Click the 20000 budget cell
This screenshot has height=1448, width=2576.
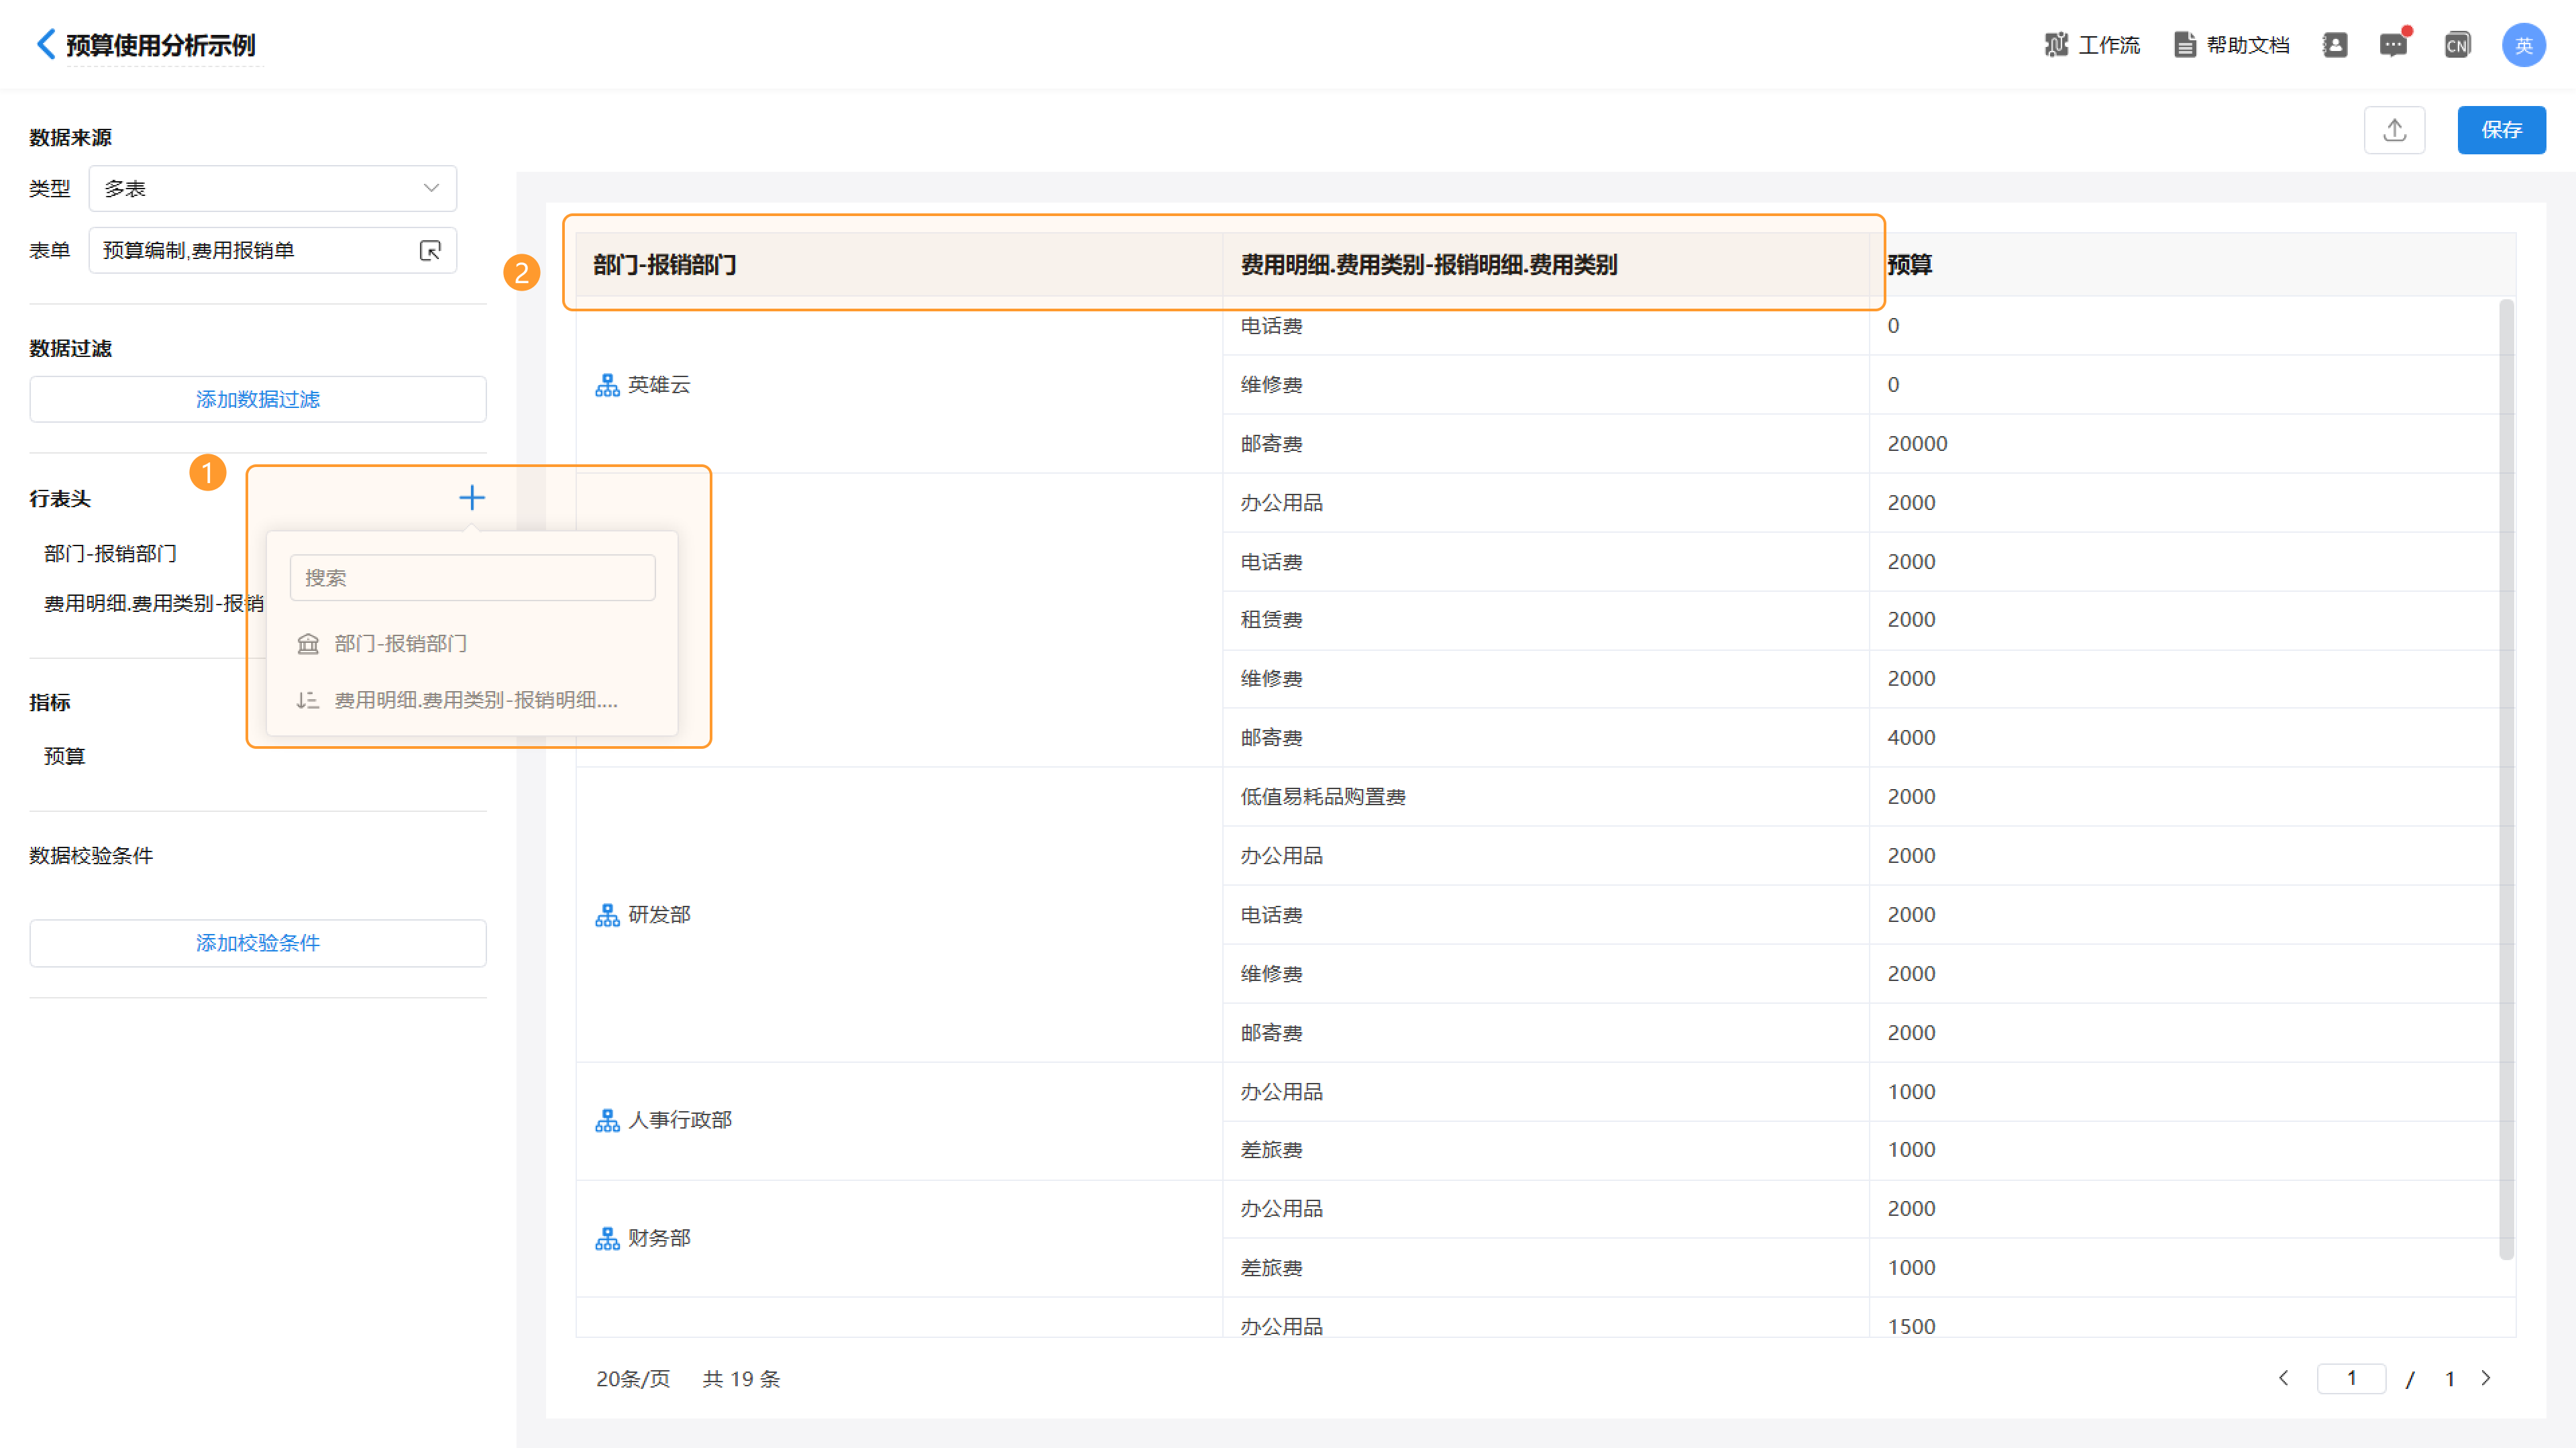[x=2192, y=443]
